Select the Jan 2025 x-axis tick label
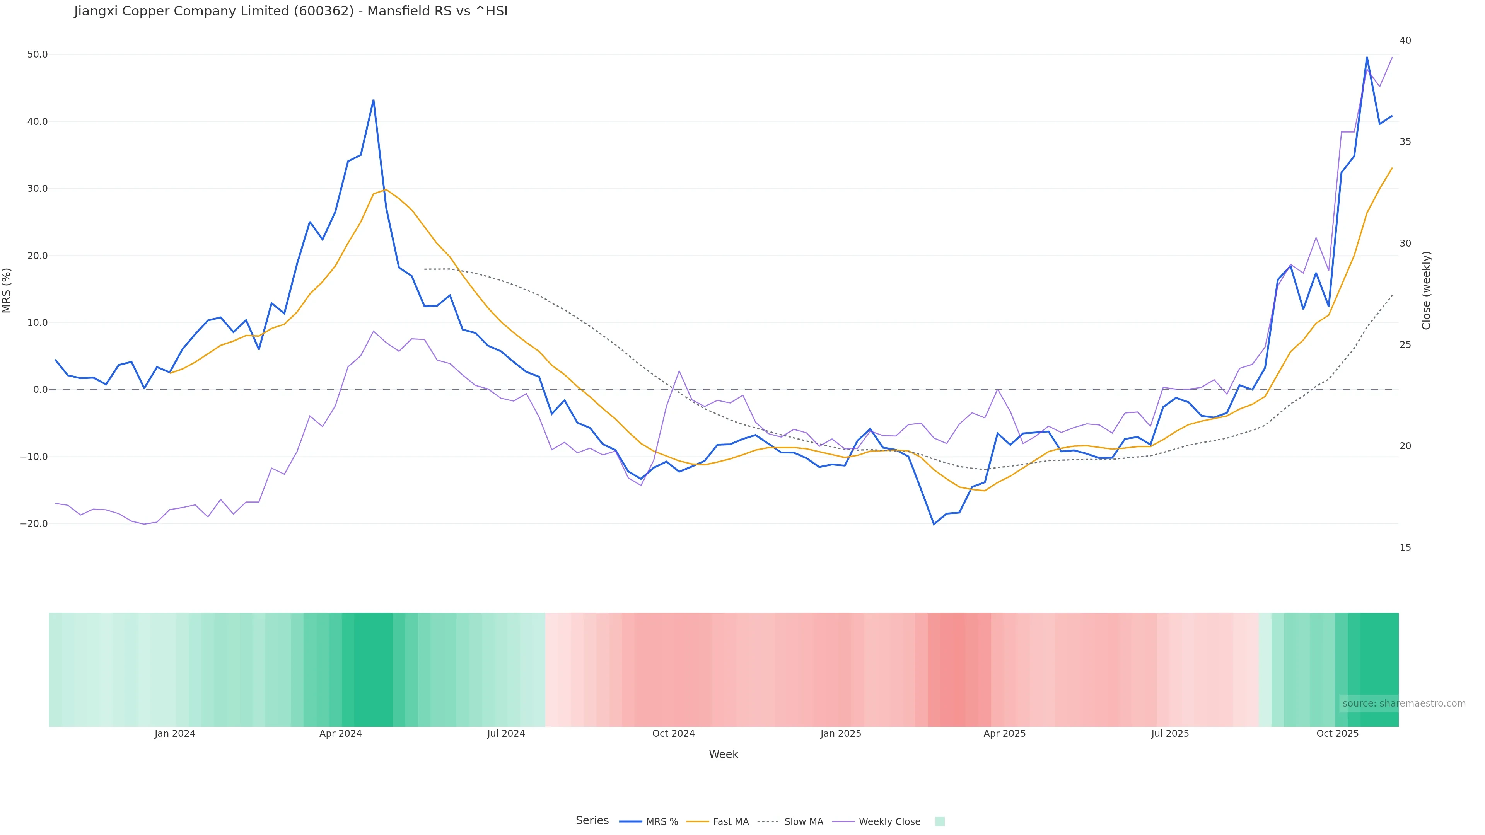This screenshot has height=835, width=1485. coord(840,734)
